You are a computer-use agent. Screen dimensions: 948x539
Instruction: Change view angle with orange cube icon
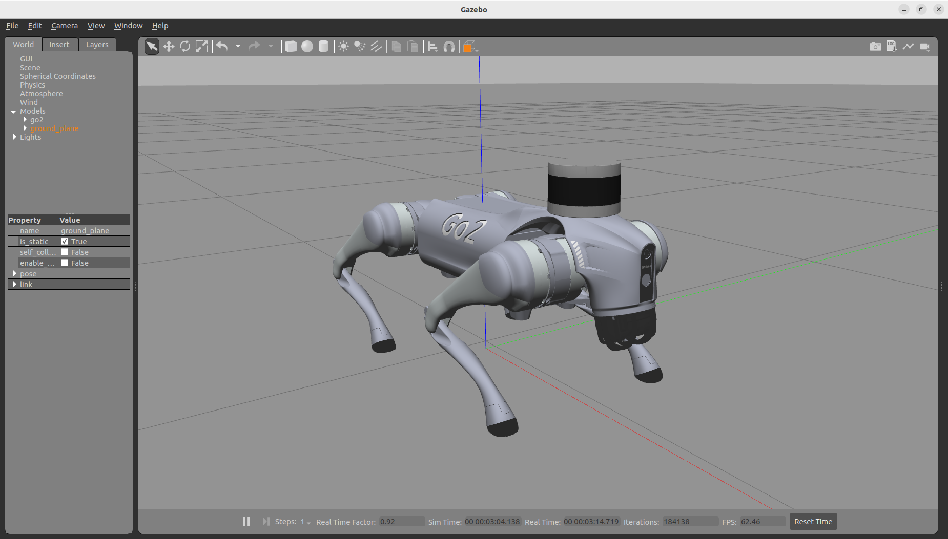point(469,47)
